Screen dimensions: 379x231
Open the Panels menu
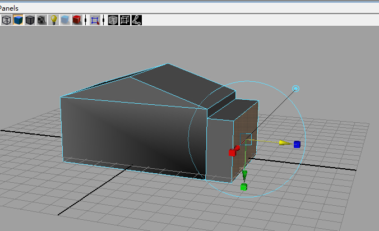[9, 8]
